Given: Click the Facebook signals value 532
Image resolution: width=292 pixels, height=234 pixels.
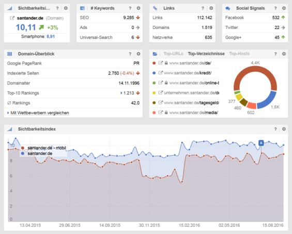Looking at the screenshot, I should tap(275, 18).
